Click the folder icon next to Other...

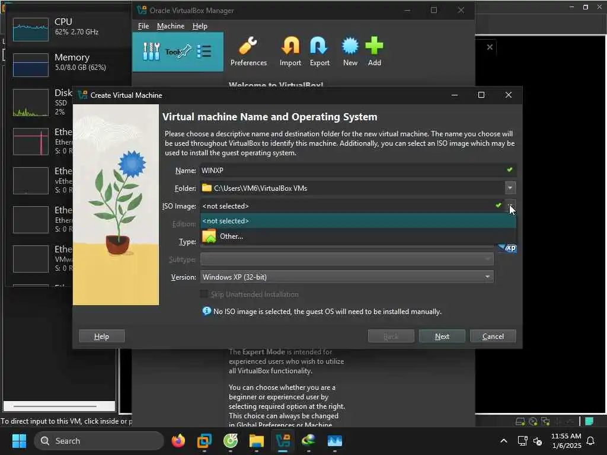[x=209, y=236]
